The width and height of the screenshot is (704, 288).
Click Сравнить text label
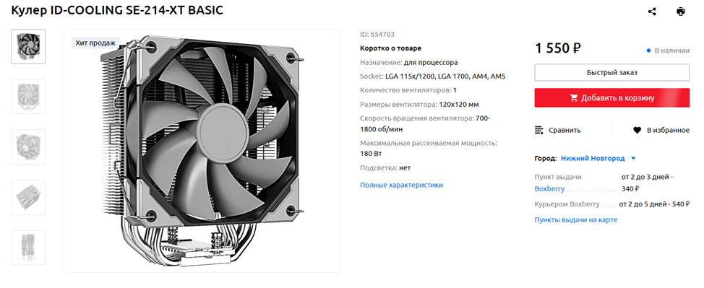pos(565,130)
